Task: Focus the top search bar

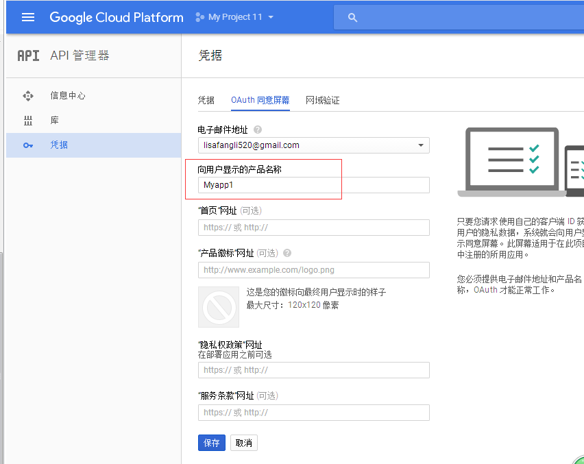Action: (x=459, y=17)
